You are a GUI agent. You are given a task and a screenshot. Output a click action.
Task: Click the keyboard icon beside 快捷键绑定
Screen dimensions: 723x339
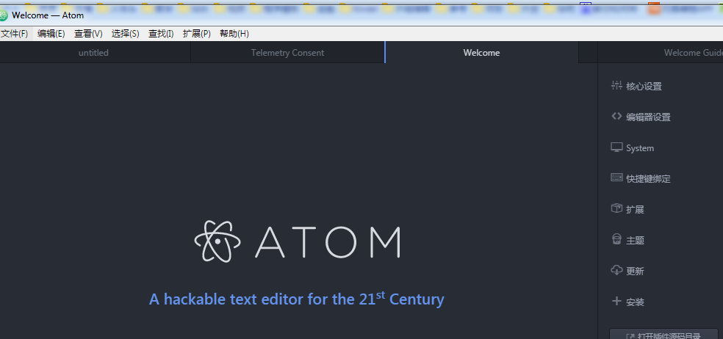click(x=616, y=178)
